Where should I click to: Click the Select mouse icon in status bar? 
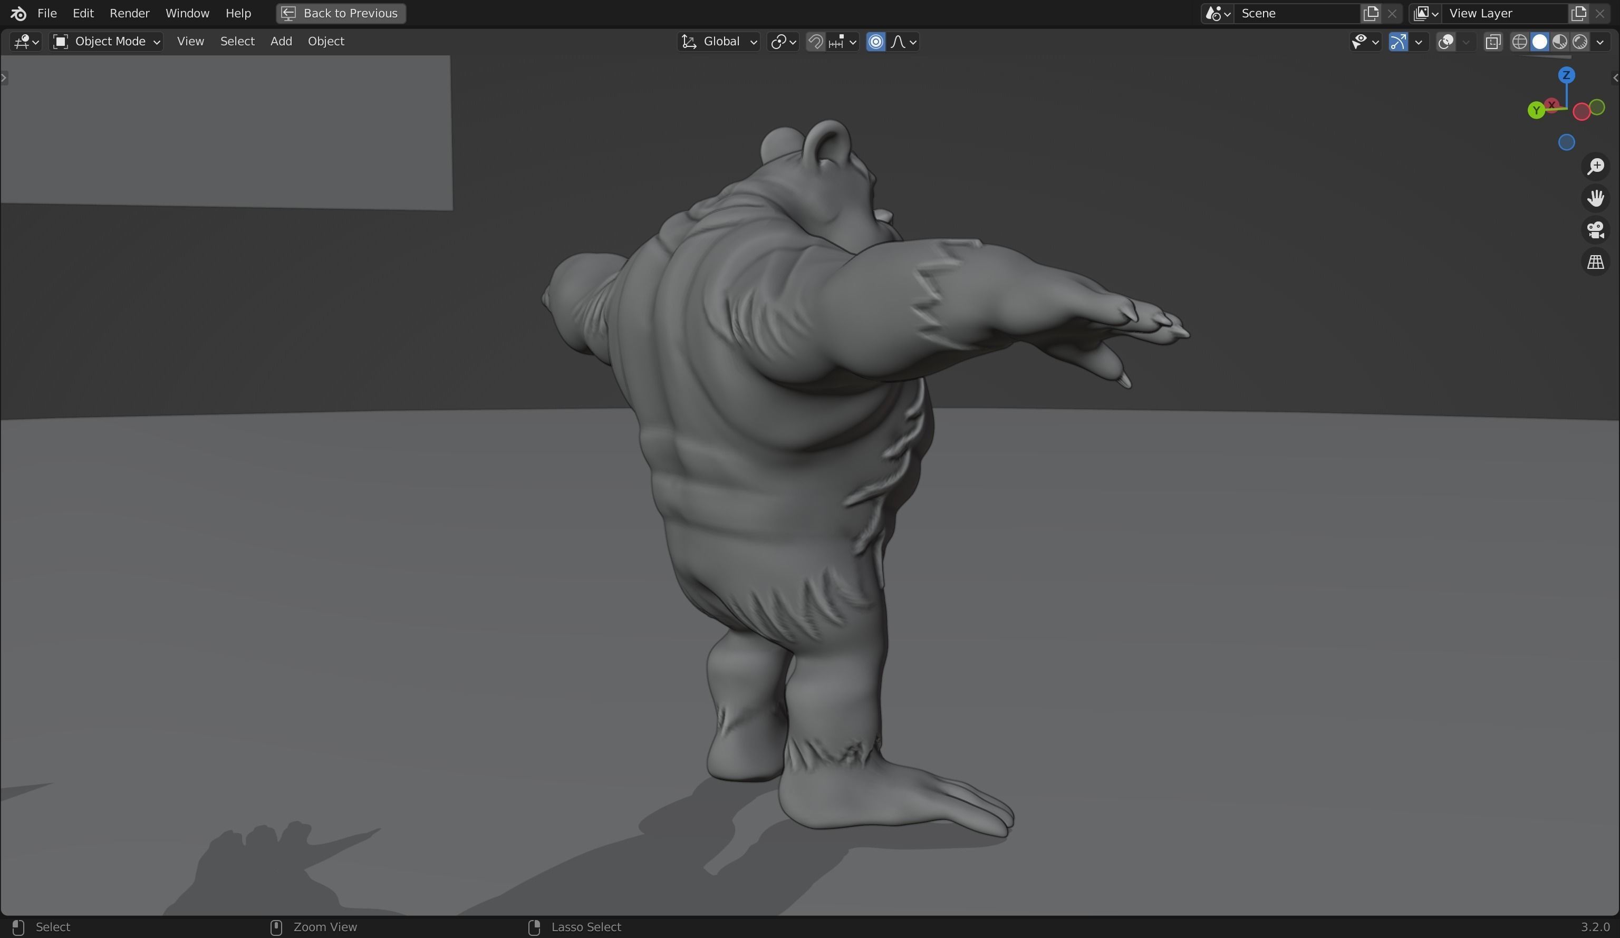[18, 927]
